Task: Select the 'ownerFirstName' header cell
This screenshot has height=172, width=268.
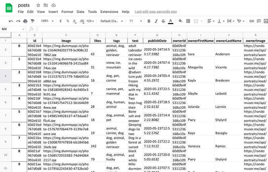Action: [x=201, y=41]
